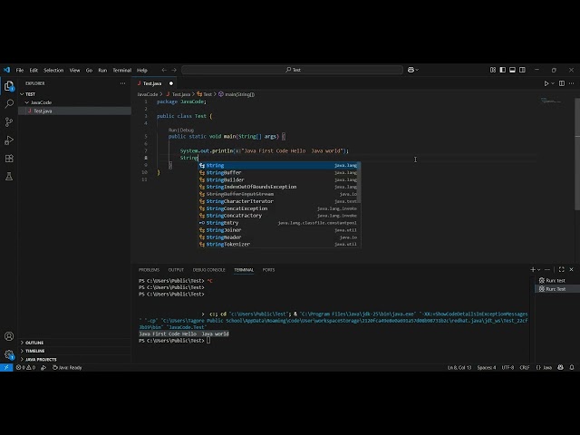Open Source Control view icon
This screenshot has width=580, height=435.
click(x=9, y=122)
